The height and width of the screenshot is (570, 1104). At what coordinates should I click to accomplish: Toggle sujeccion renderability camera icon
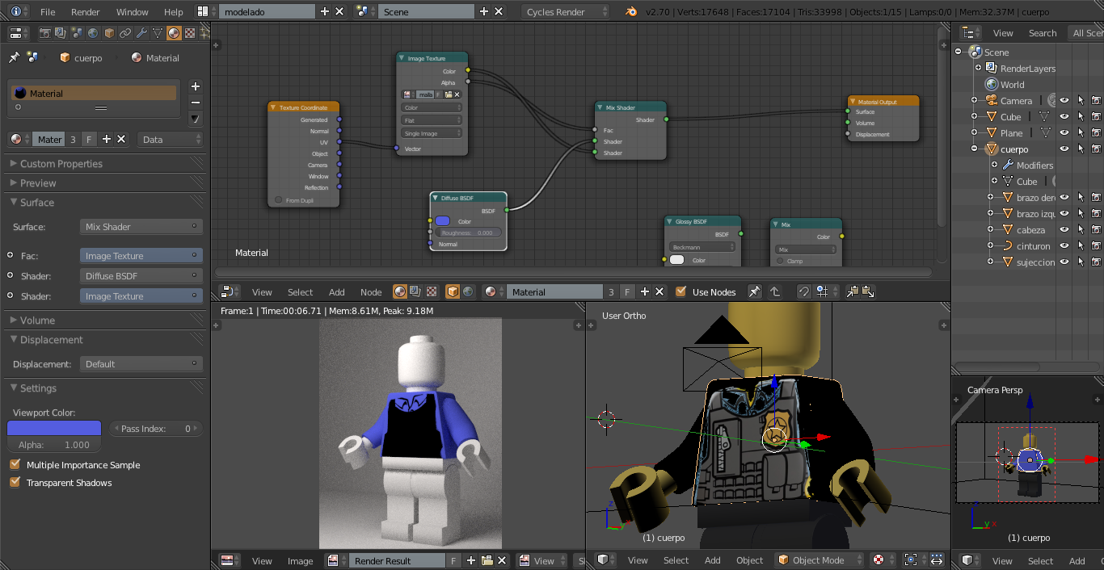coord(1097,262)
